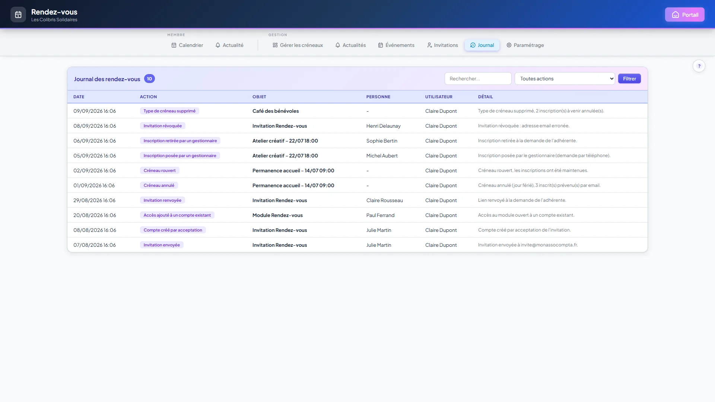Click Permanence accueil in the Créneau rouvert row
The width and height of the screenshot is (715, 402).
293,170
